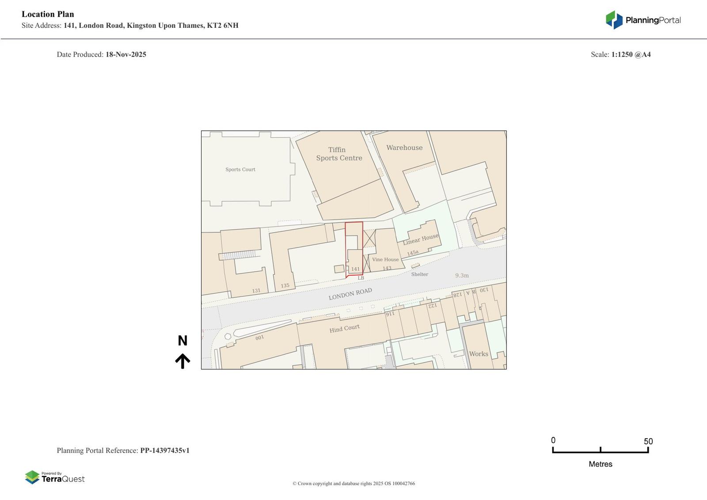Viewport: 707px width, 500px height.
Task: Click the LONDON ROAD street label
Action: 350,294
